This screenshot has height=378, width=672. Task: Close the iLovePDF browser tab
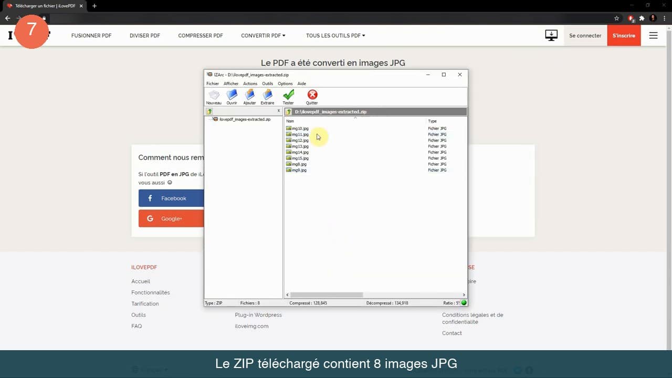tap(81, 6)
